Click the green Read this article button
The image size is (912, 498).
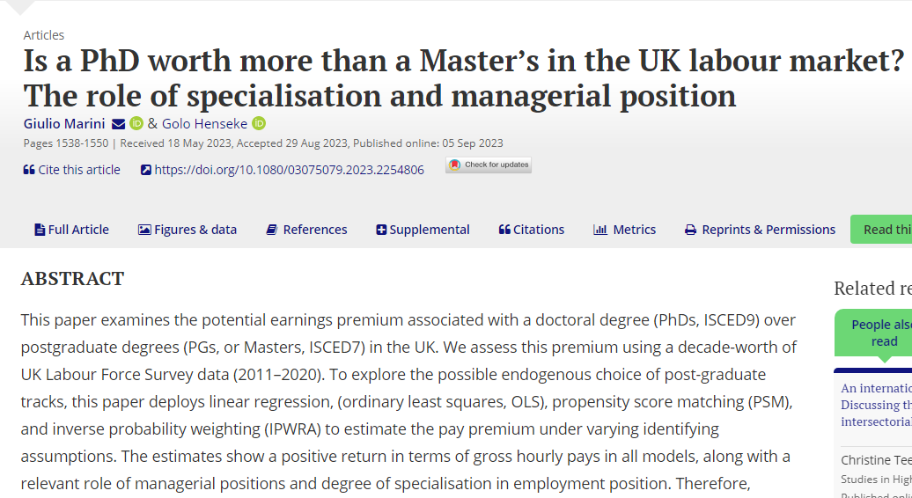(881, 230)
